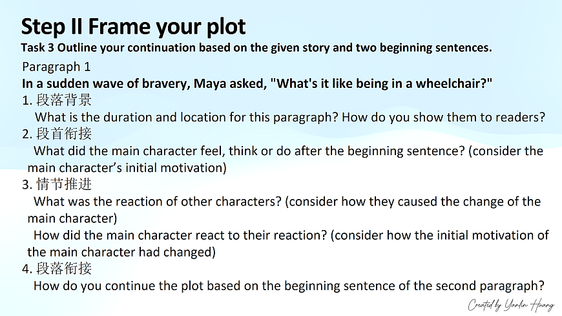Click the "Paragraph 1" label
The image size is (562, 316).
click(56, 67)
